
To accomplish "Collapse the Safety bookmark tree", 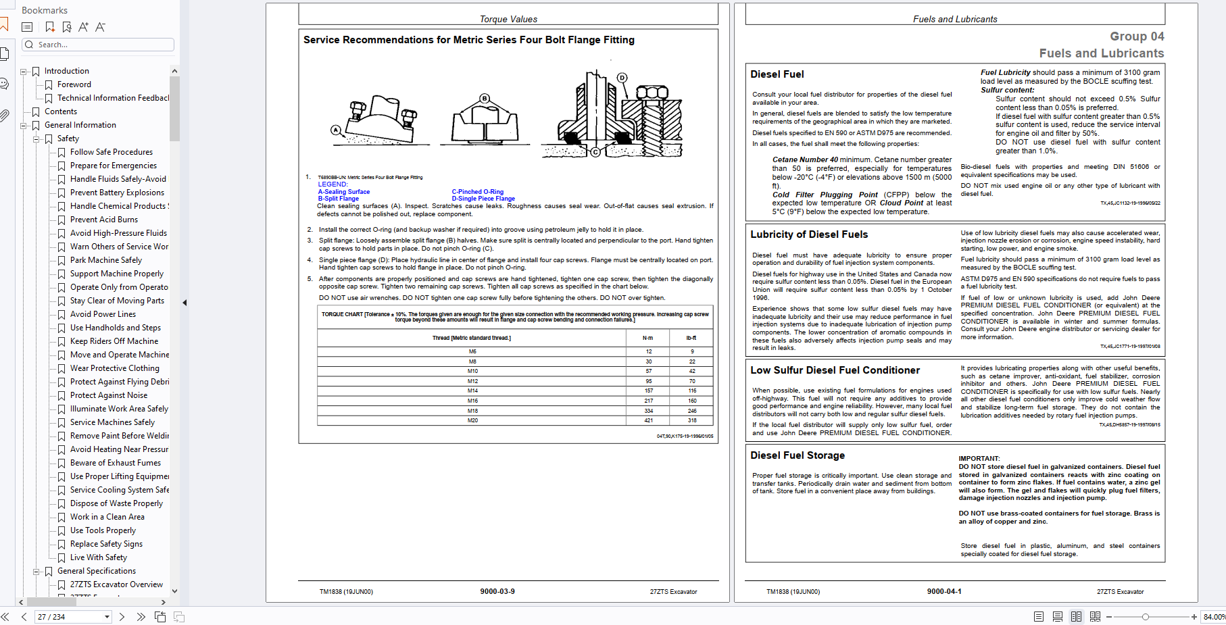I will [36, 139].
